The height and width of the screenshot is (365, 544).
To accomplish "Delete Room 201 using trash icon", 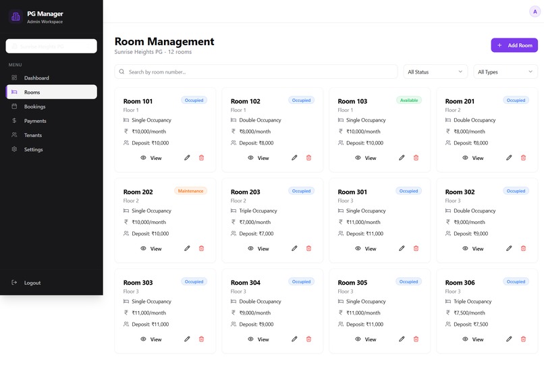I will pos(523,157).
